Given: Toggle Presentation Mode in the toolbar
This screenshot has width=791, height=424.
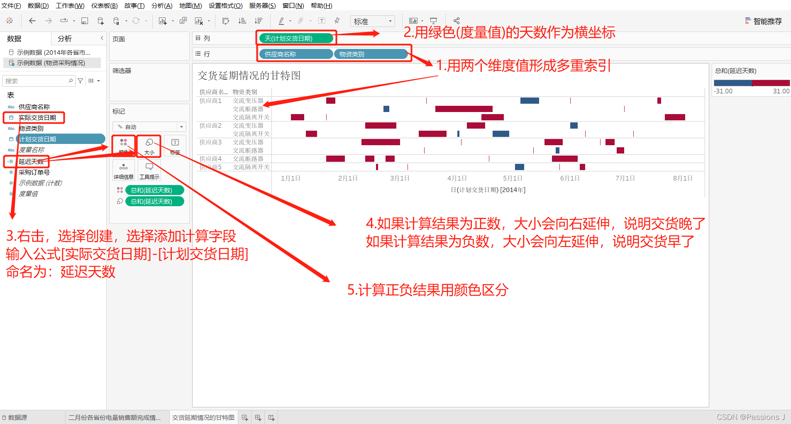Looking at the screenshot, I should pos(433,20).
